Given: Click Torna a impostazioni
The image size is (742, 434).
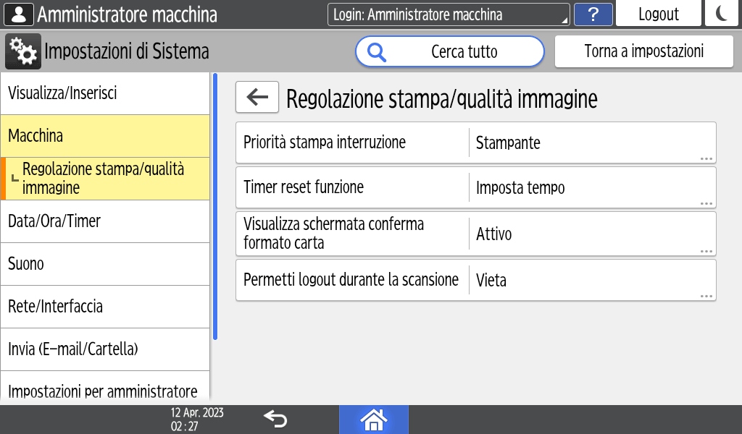Looking at the screenshot, I should tap(643, 51).
